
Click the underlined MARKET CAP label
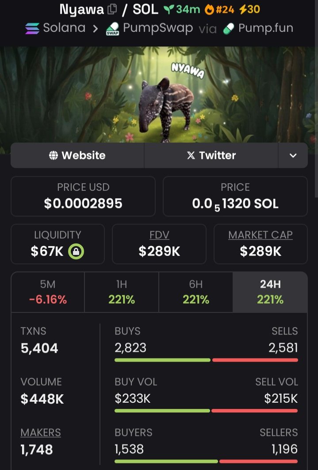(x=261, y=235)
